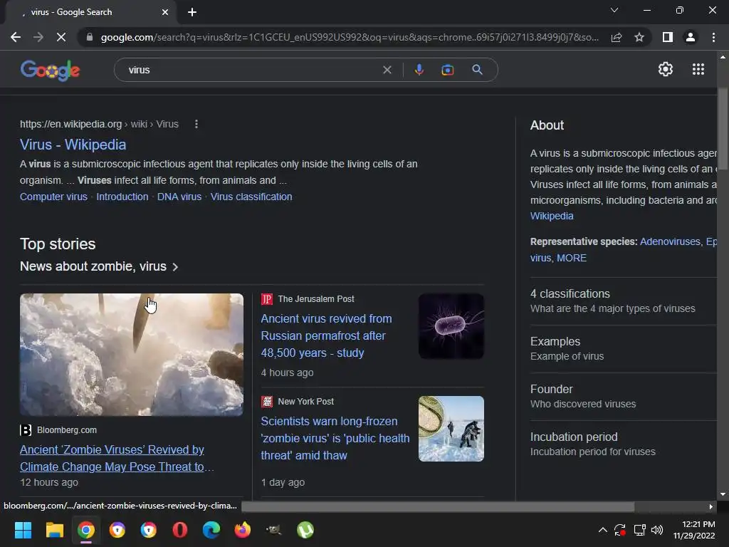The height and width of the screenshot is (547, 729).
Task: Open New York Post zombie virus article
Action: click(x=335, y=438)
